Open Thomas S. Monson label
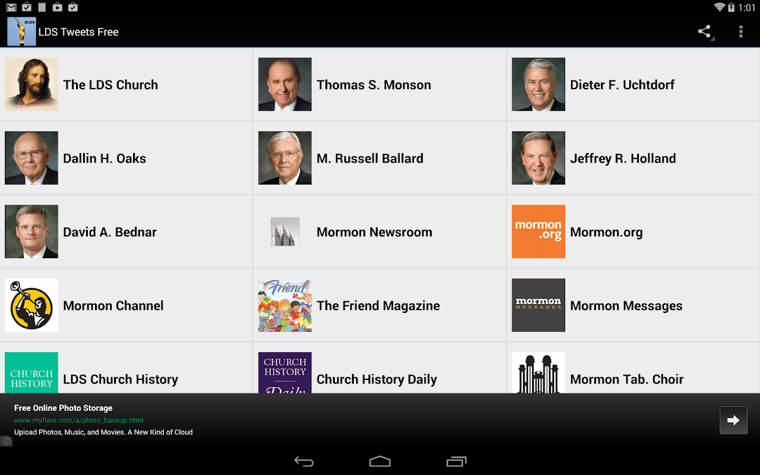 pos(374,85)
